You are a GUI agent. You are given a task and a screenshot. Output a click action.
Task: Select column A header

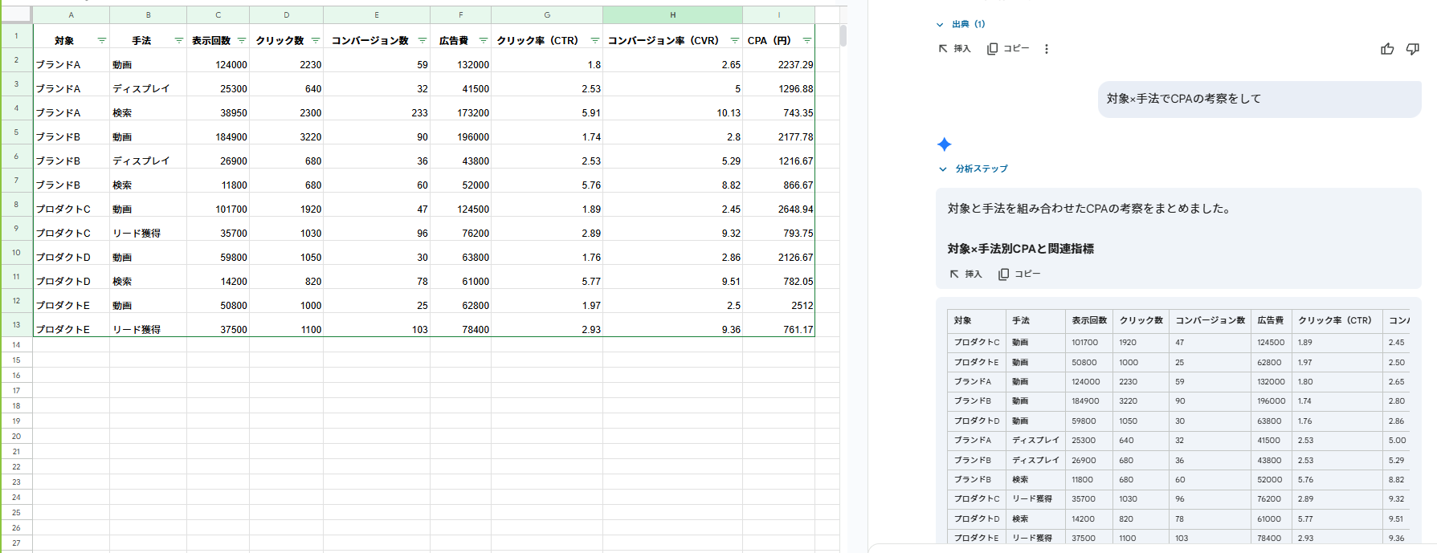[71, 14]
